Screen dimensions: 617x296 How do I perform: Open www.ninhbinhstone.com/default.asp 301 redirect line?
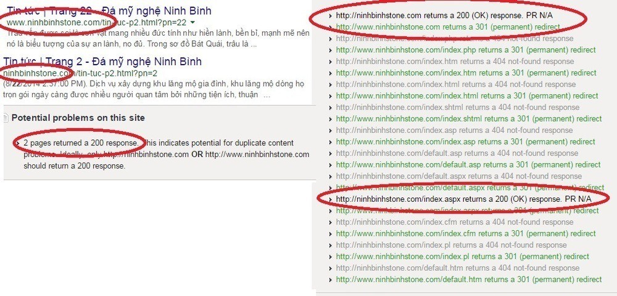click(468, 165)
